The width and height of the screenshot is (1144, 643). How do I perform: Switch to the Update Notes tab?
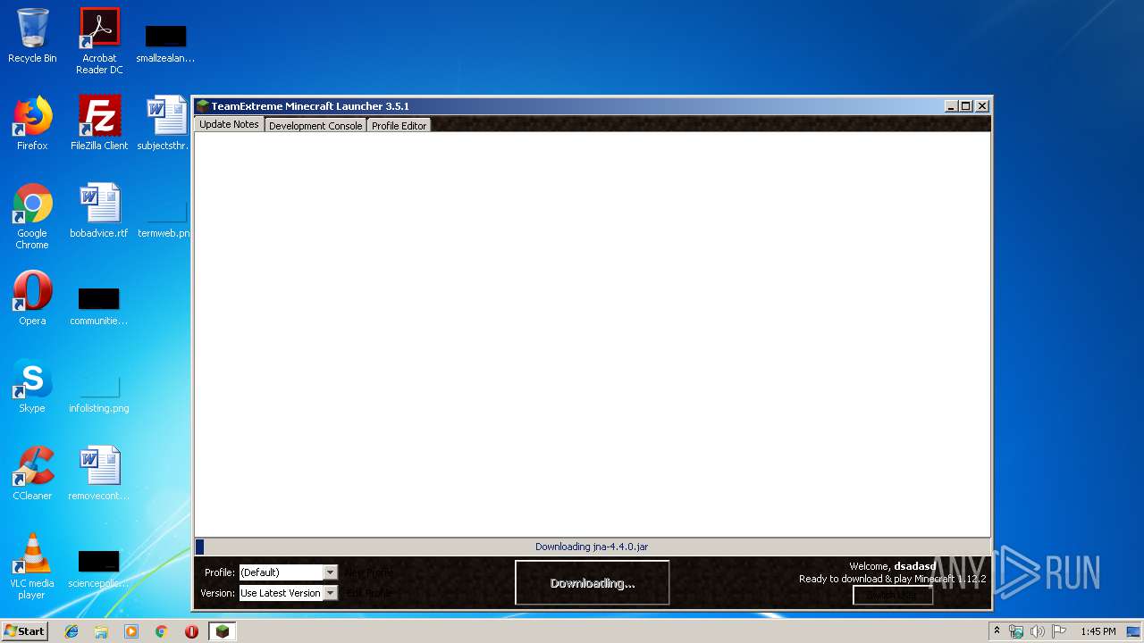coord(229,124)
